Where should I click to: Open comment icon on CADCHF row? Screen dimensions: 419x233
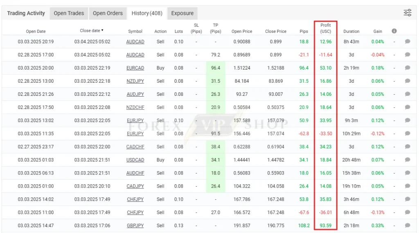point(407,147)
